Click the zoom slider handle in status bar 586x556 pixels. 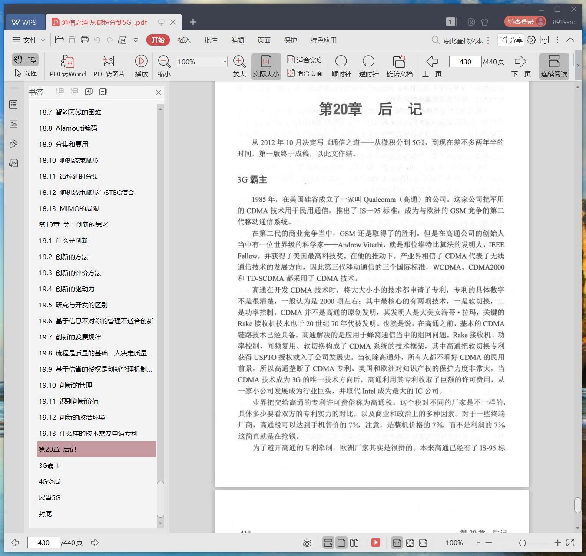pyautogui.click(x=523, y=543)
